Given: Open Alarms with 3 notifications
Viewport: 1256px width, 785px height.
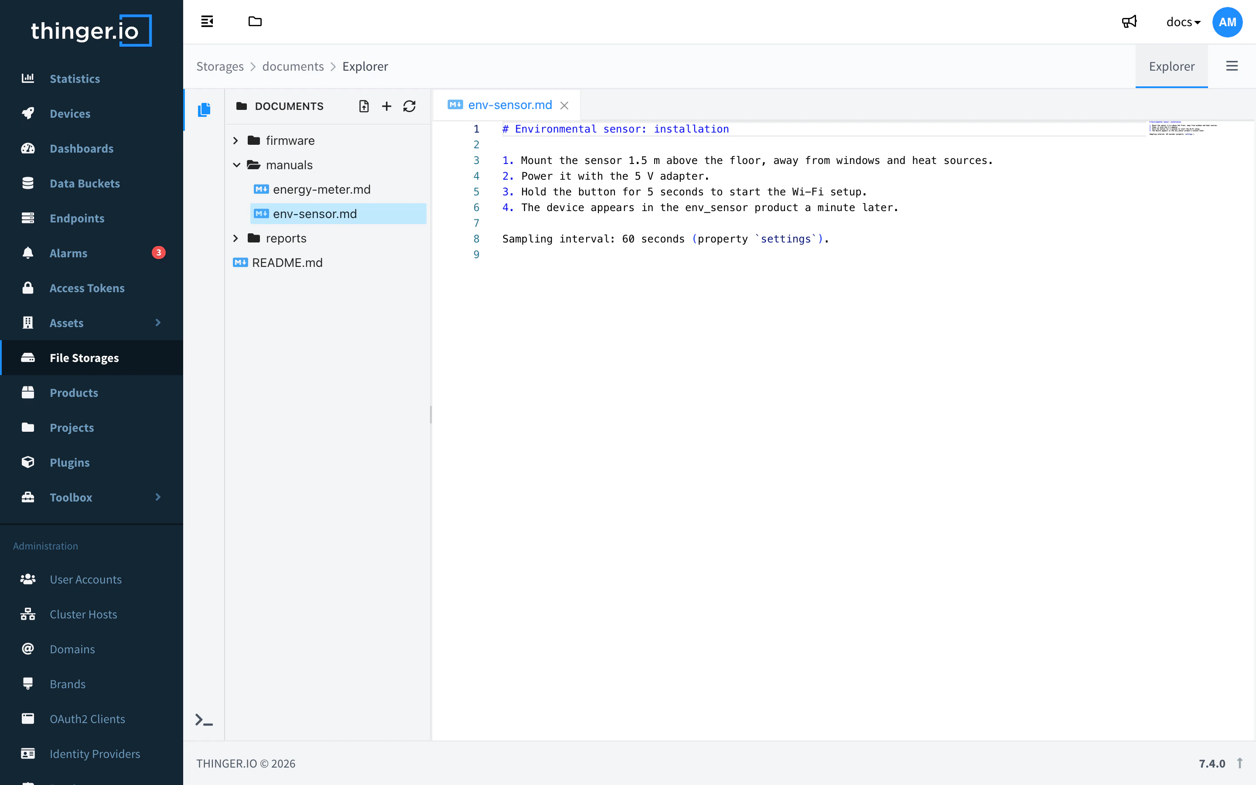Looking at the screenshot, I should [91, 253].
